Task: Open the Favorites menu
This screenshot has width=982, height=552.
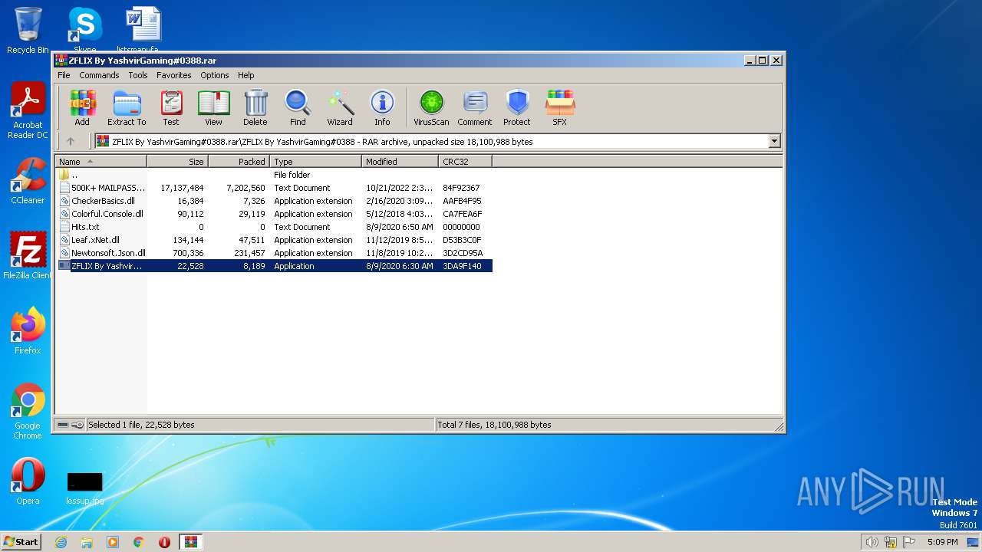Action: click(174, 75)
